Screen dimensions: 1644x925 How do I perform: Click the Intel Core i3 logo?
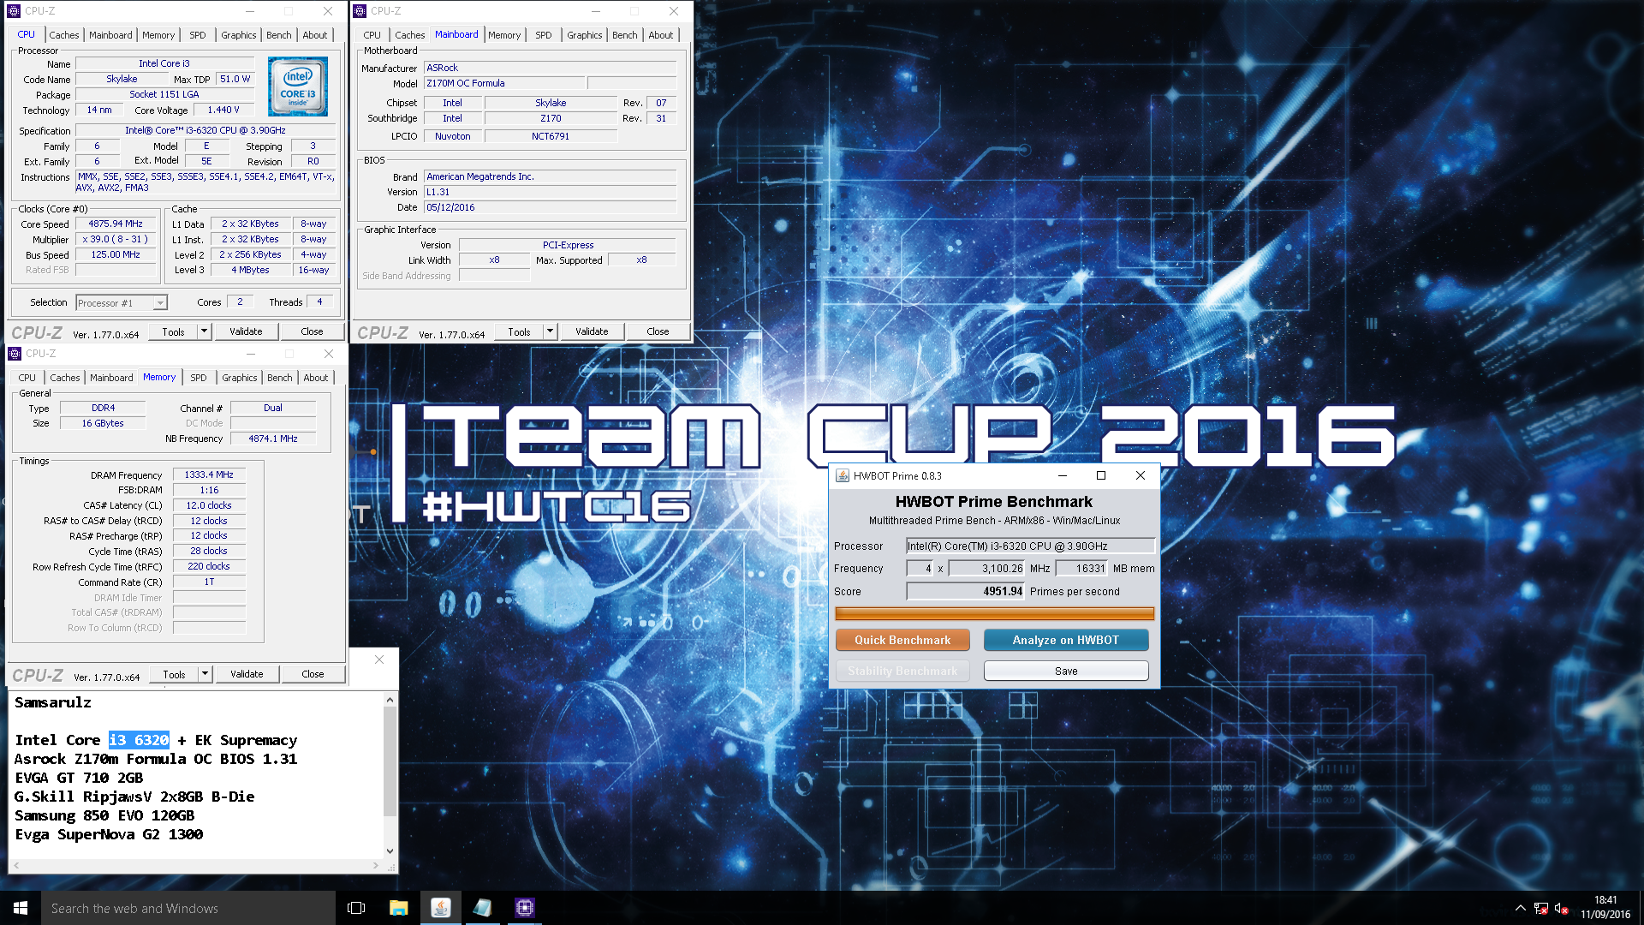297,87
